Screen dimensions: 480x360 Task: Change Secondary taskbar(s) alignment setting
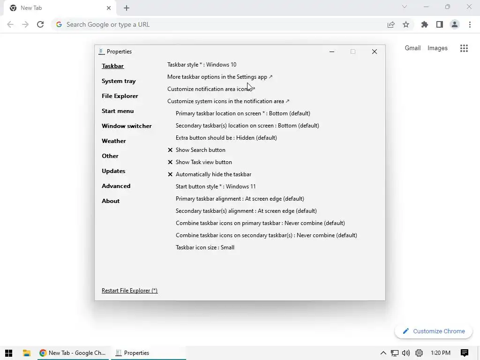click(x=246, y=211)
